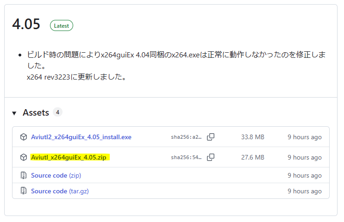
Task: Copy the sha256 hash for install.exe
Action: tap(211, 137)
